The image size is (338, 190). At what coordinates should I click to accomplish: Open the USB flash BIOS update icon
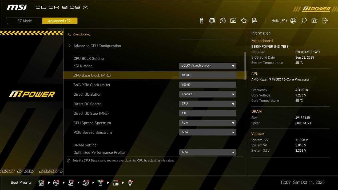(x=201, y=21)
